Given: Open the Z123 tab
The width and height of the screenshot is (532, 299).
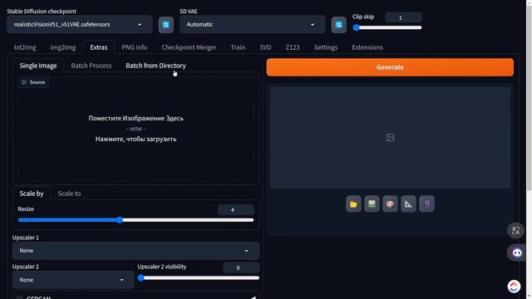Looking at the screenshot, I should tap(293, 47).
